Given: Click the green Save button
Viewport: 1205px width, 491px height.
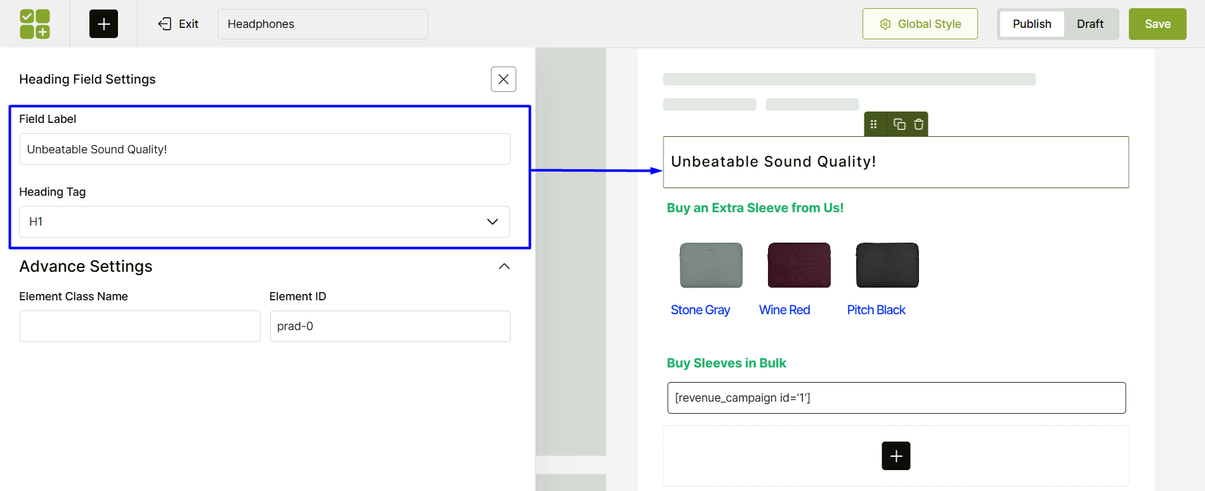Looking at the screenshot, I should click(1157, 24).
